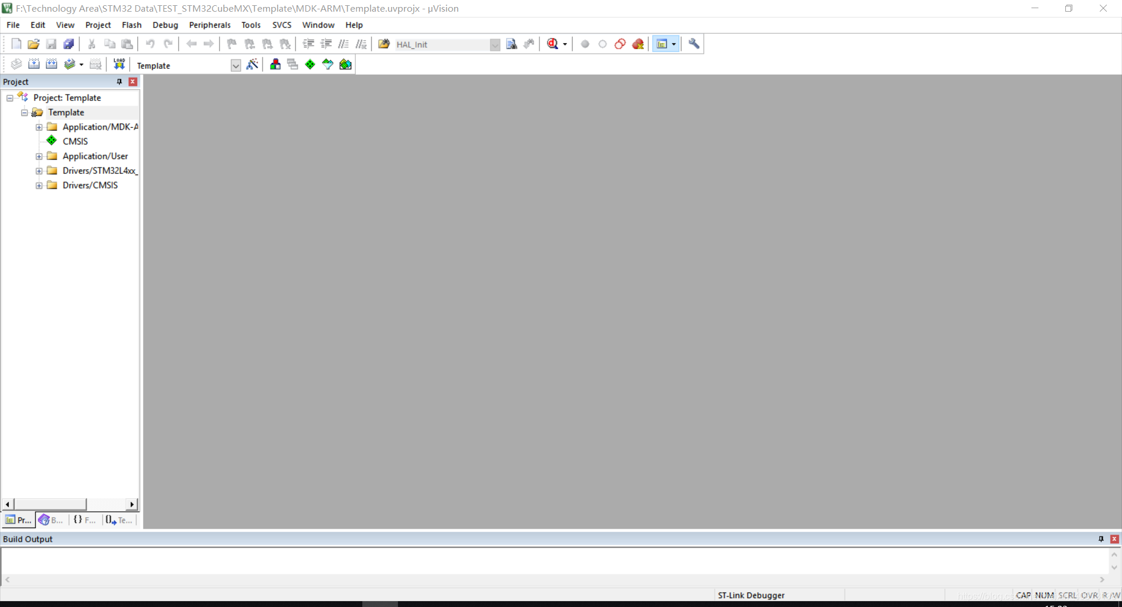Click the Batch Build icon
The image size is (1122, 607).
70,64
